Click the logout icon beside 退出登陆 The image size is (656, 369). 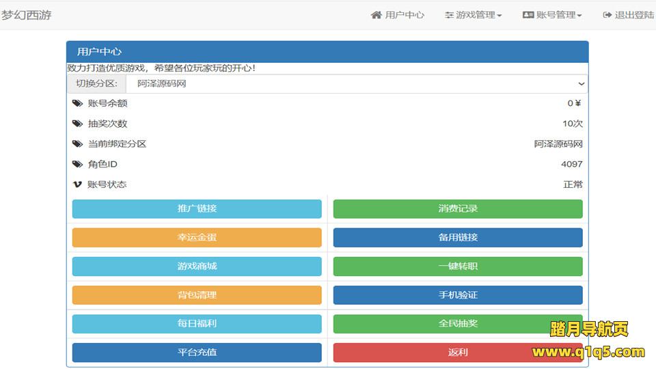point(607,15)
